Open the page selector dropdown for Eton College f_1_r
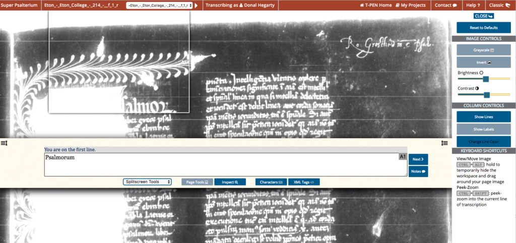The height and width of the screenshot is (243, 516). pyautogui.click(x=159, y=6)
